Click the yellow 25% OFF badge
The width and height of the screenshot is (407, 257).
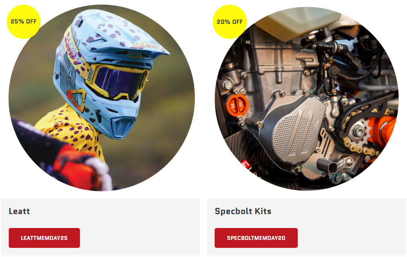tap(23, 22)
